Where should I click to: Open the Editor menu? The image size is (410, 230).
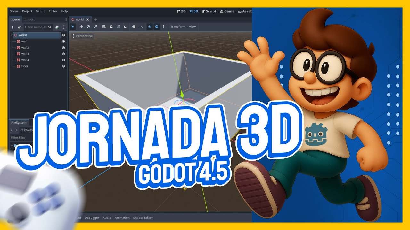pos(53,11)
